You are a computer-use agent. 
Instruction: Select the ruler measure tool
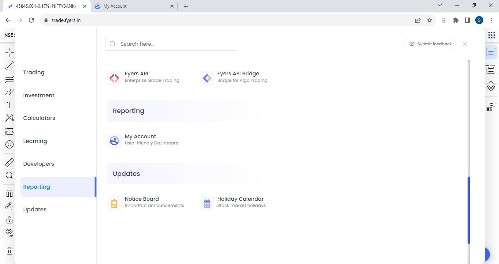pos(9,162)
